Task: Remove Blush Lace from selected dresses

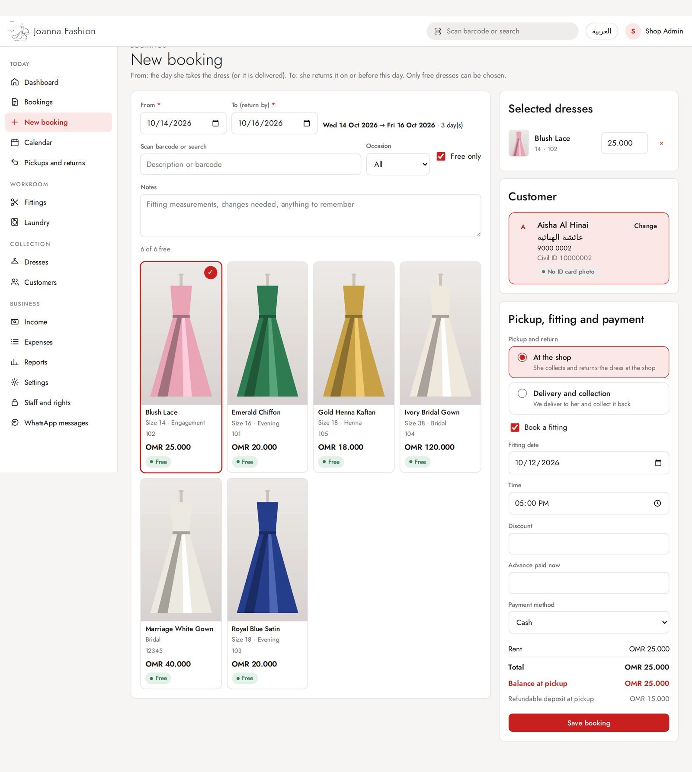Action: point(661,143)
